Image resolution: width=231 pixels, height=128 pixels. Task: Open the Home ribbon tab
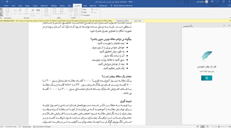pos(6,6)
